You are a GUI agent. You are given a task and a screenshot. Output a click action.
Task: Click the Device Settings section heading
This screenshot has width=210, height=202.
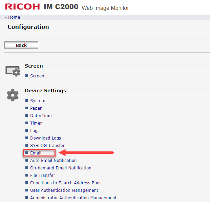coord(45,91)
